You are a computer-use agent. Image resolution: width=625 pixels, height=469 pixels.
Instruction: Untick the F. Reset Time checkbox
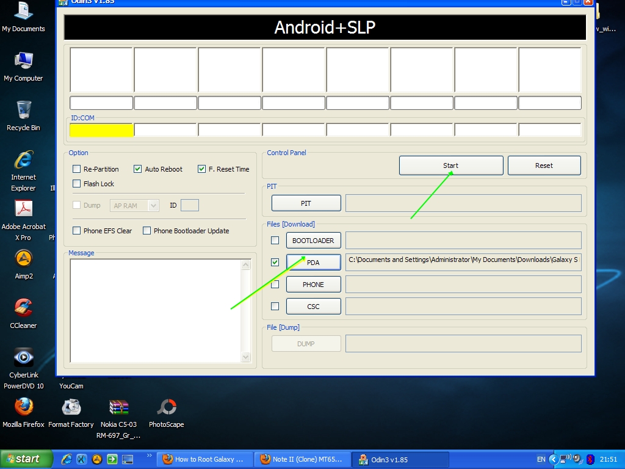point(201,169)
